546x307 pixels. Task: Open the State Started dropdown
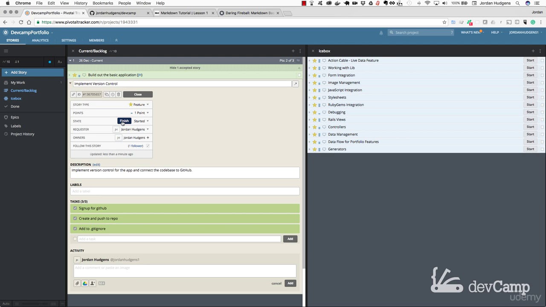[x=141, y=121]
